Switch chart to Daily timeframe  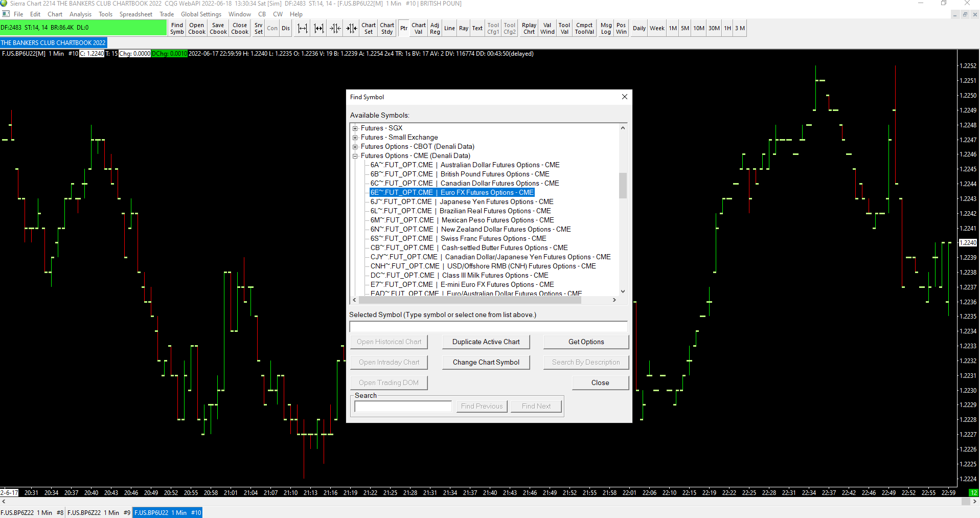(x=639, y=28)
